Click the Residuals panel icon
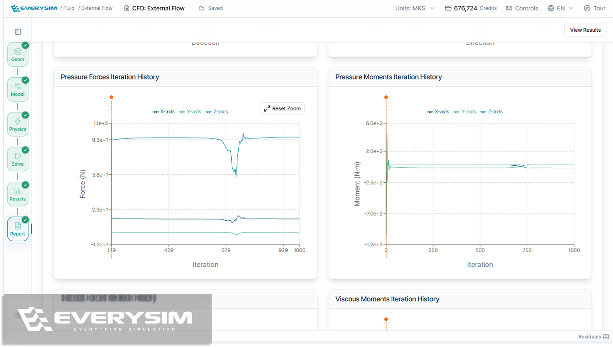Screen dimensions: 613x347 (x=606, y=337)
